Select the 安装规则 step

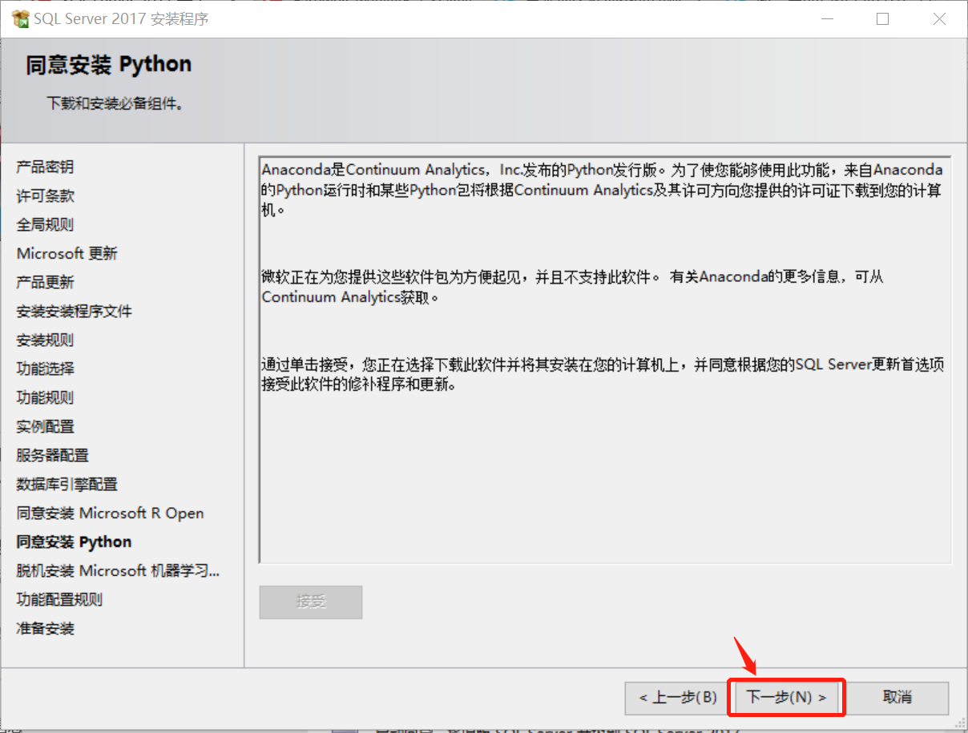(x=45, y=340)
